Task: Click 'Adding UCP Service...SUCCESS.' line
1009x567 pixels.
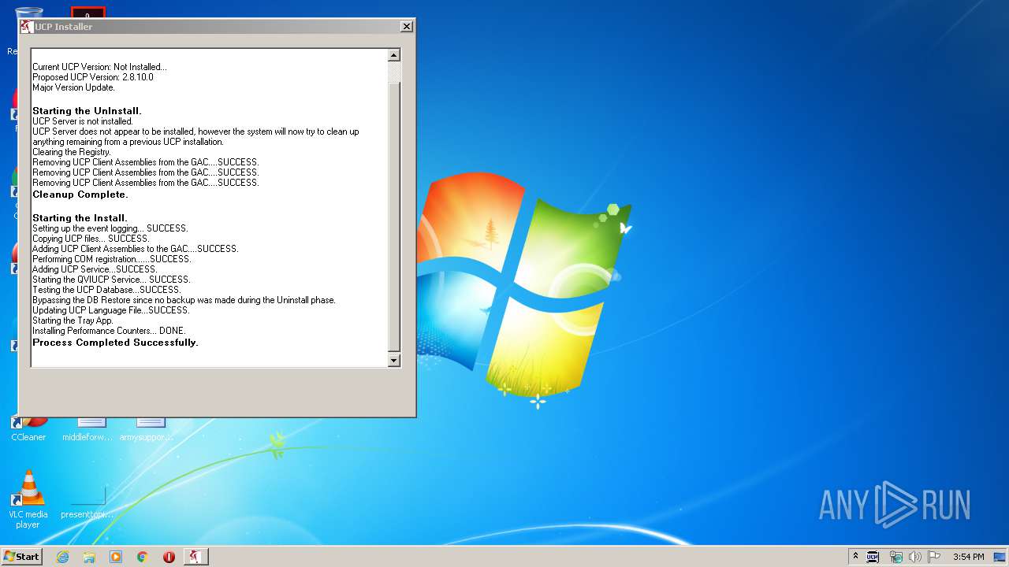Action: coord(95,269)
